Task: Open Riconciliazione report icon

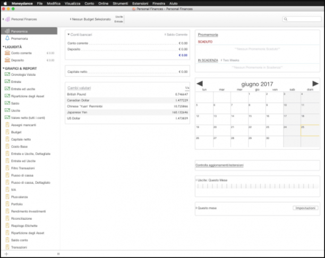Action: (x=7, y=218)
